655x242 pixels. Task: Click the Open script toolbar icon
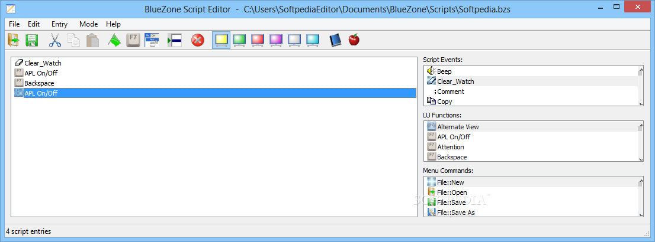[x=14, y=40]
